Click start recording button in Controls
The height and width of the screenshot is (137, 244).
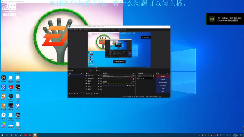click(x=163, y=79)
